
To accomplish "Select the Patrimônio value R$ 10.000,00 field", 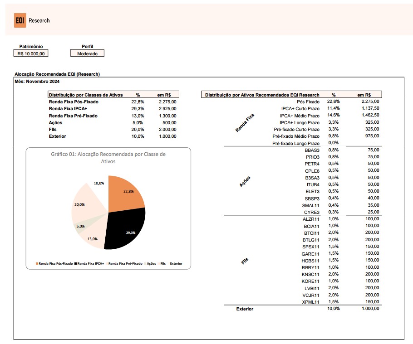I will click(31, 53).
